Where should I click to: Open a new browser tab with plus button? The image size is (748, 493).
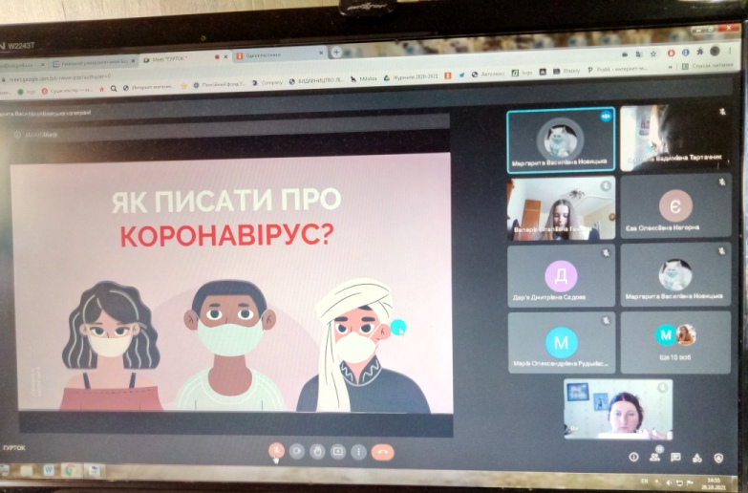(337, 52)
